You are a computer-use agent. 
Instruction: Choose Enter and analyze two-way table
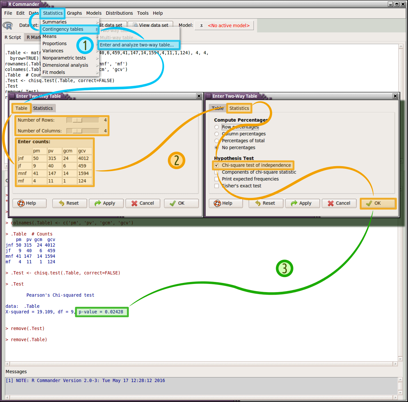[x=139, y=45]
